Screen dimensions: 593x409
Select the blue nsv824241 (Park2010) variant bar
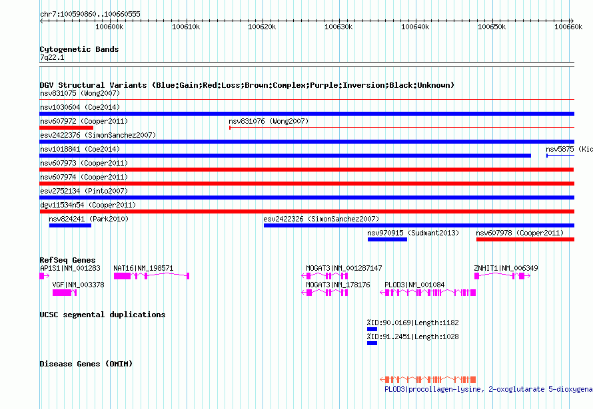[70, 225]
